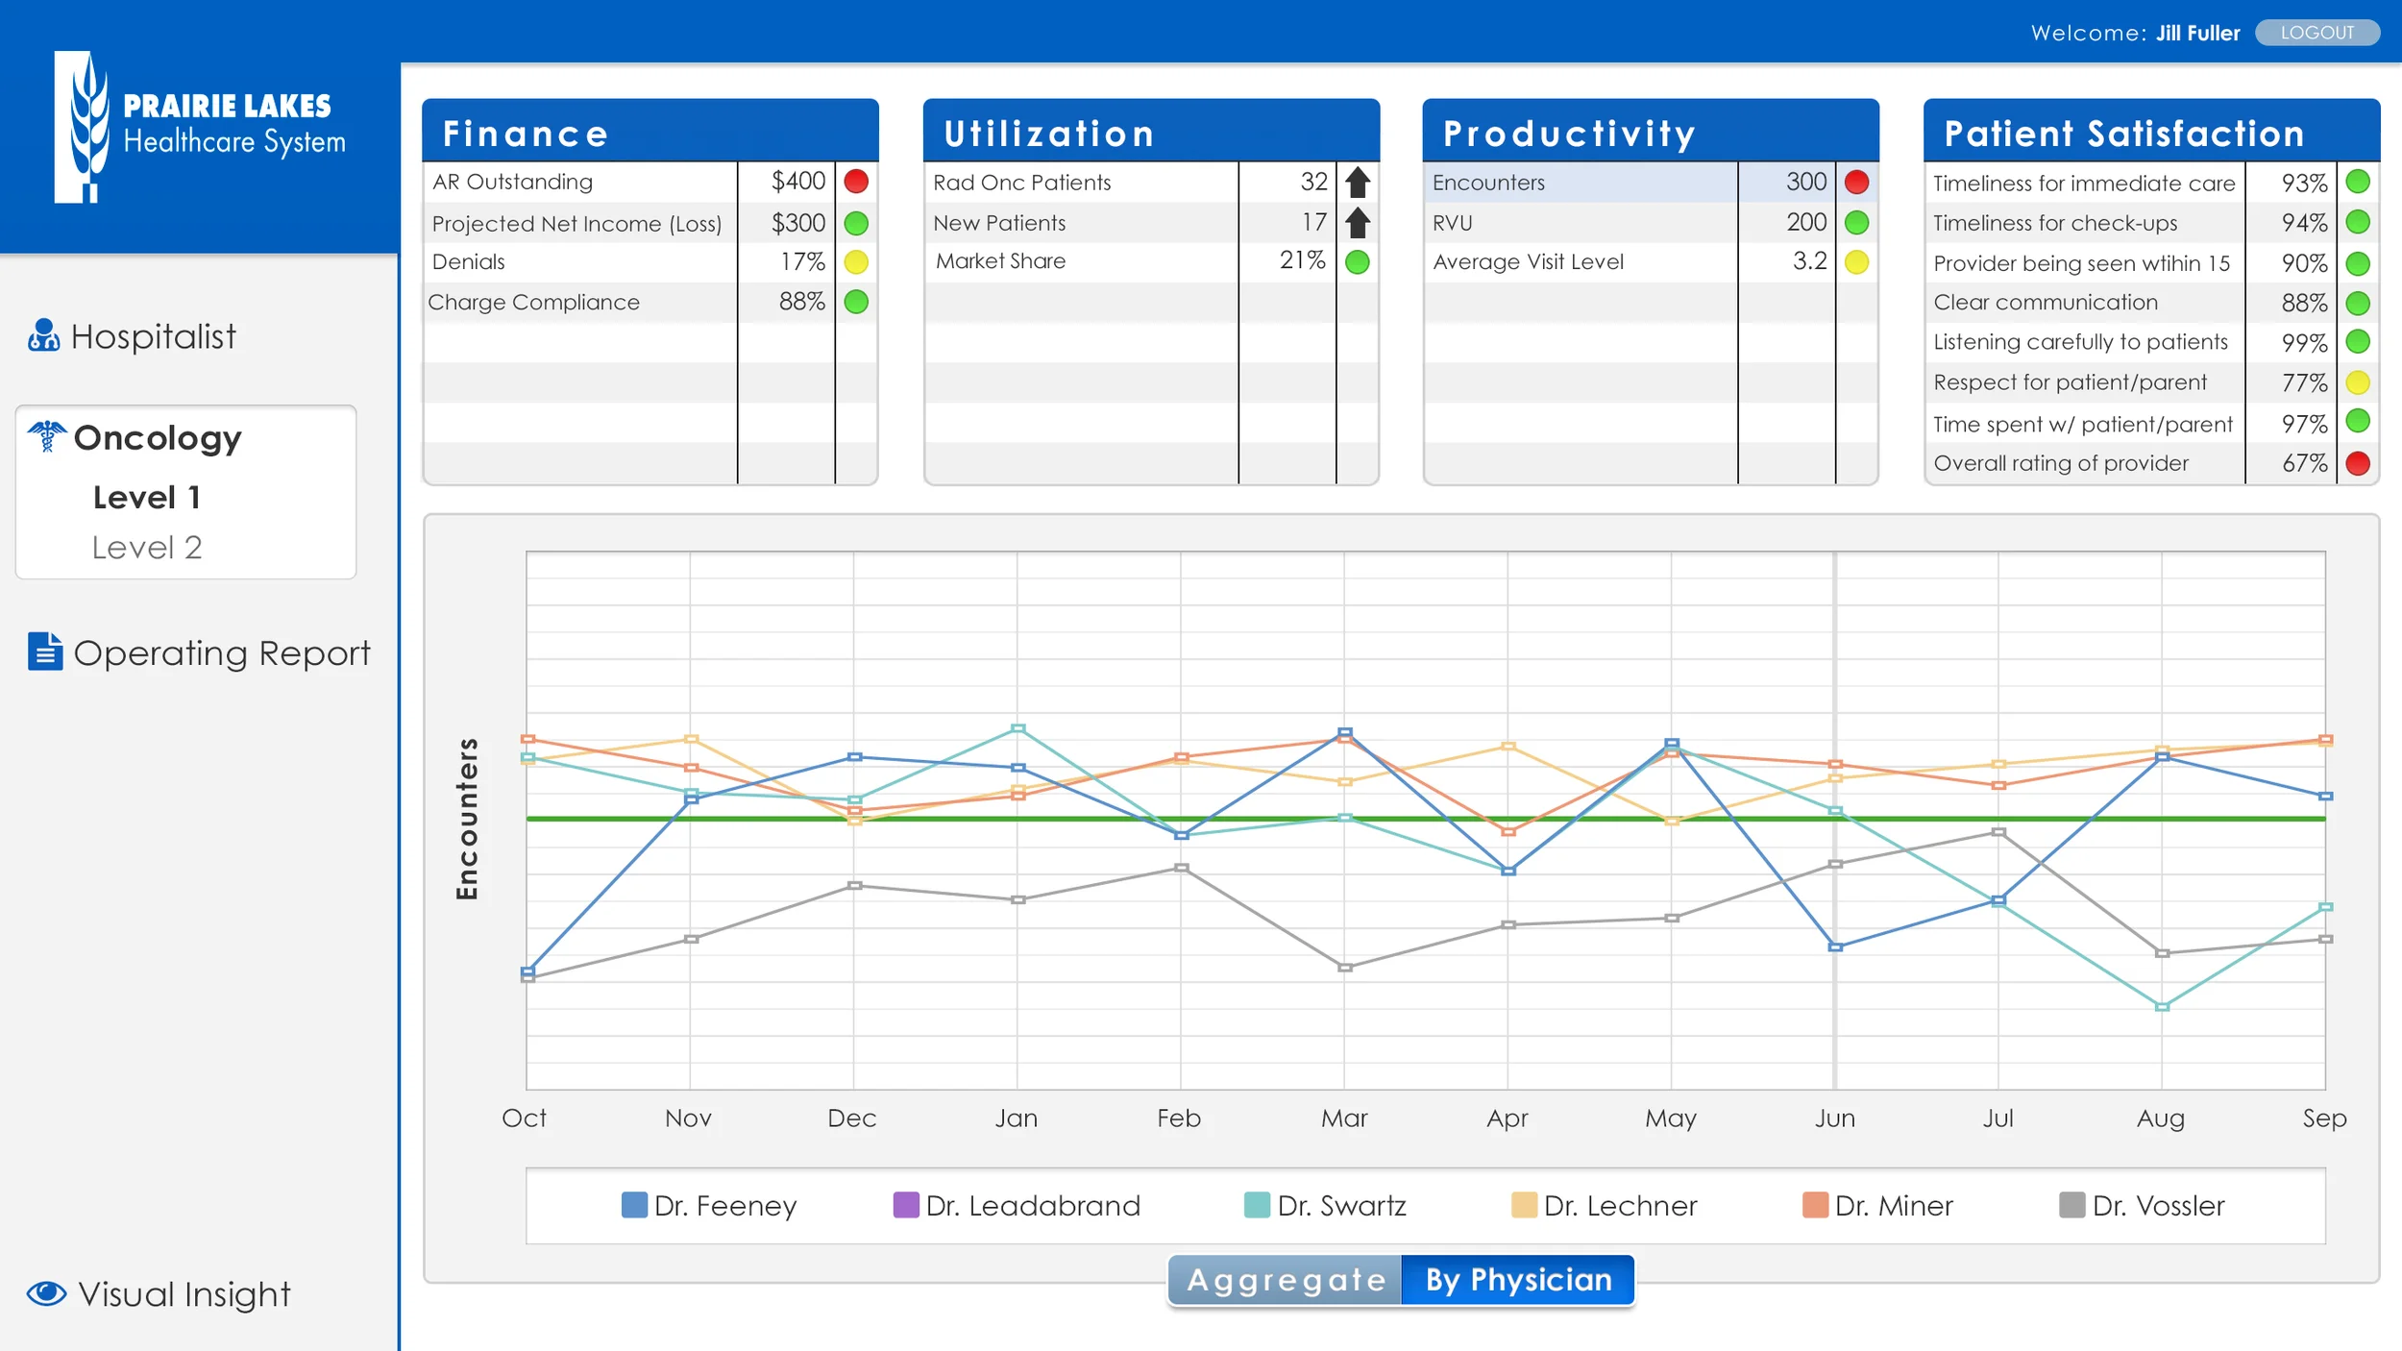Expand Level 2 under Oncology
2402x1351 pixels.
tap(147, 547)
